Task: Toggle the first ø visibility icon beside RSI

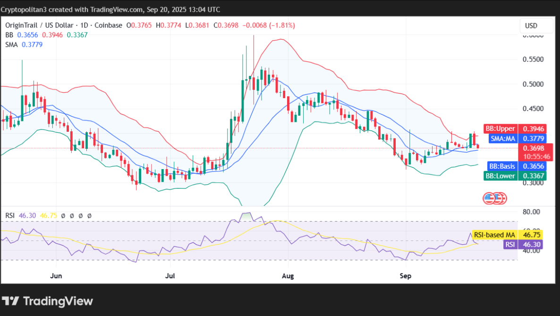Action: pos(63,215)
